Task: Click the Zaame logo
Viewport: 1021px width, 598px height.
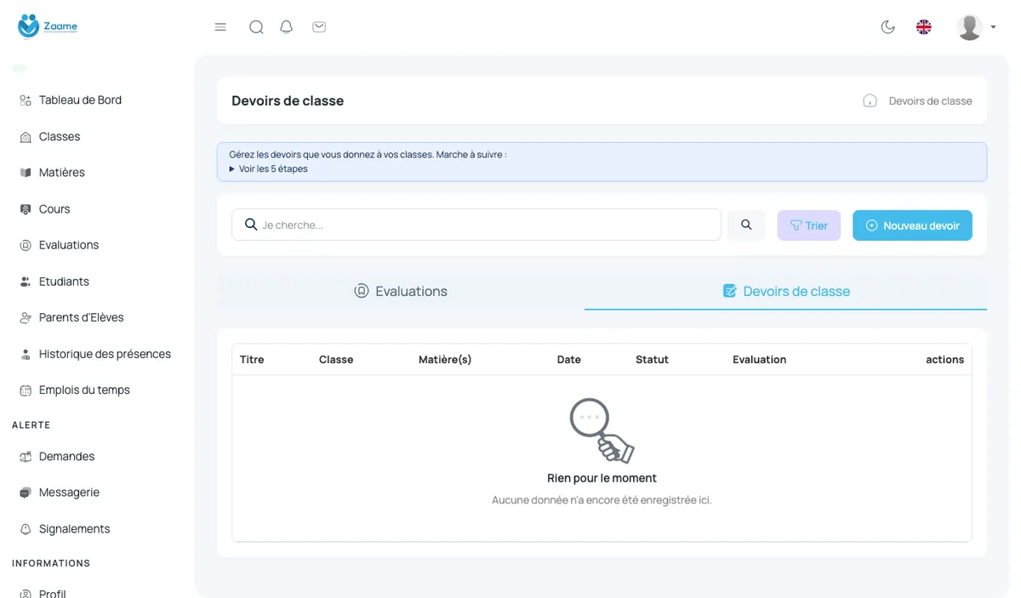Action: (x=48, y=26)
